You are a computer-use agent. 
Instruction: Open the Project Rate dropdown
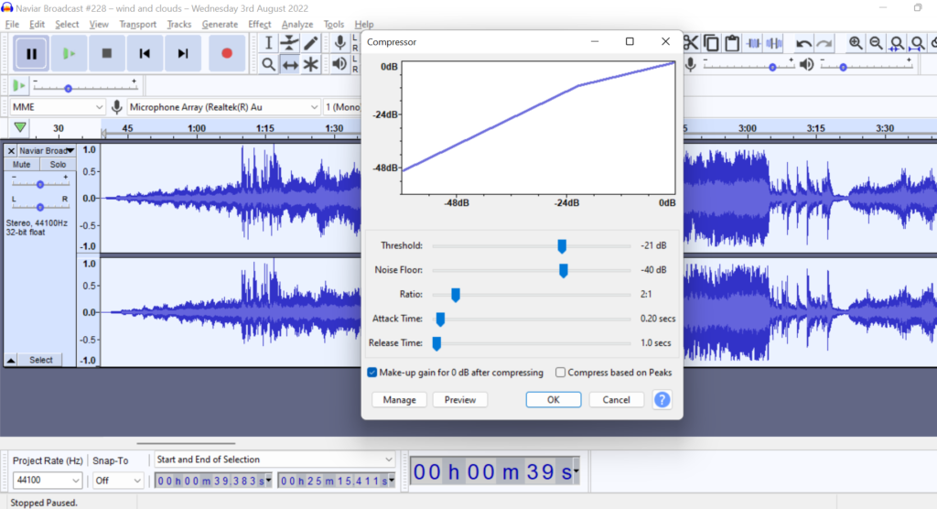pos(47,481)
